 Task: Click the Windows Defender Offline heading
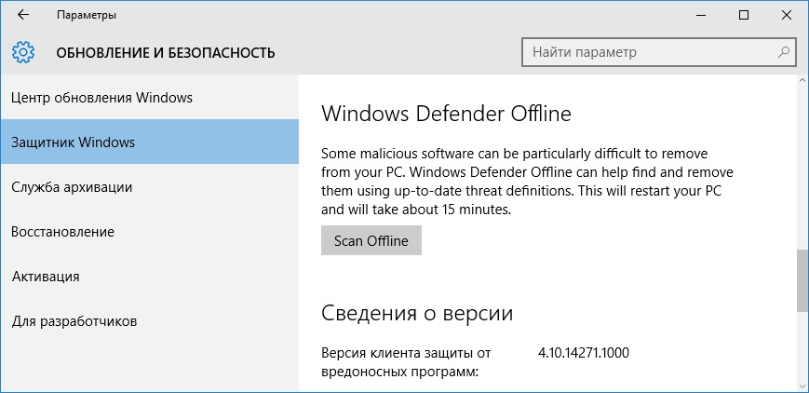(x=446, y=114)
